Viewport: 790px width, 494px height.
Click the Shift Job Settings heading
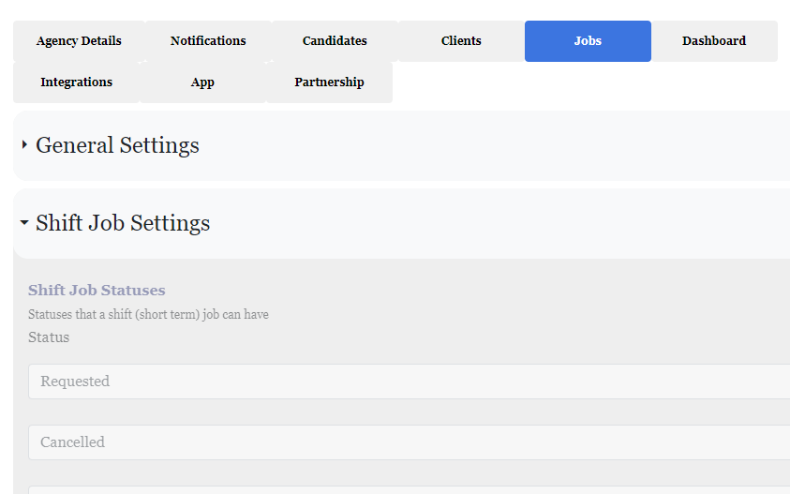point(123,223)
